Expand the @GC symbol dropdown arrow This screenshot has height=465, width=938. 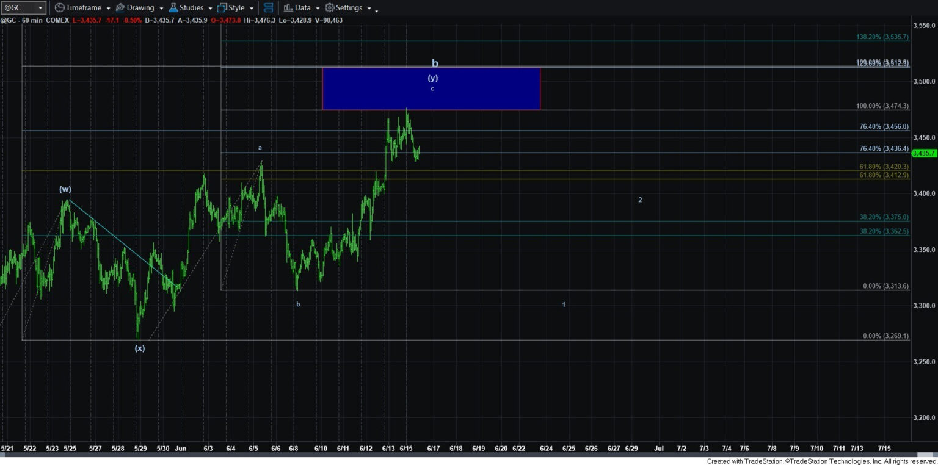click(40, 8)
